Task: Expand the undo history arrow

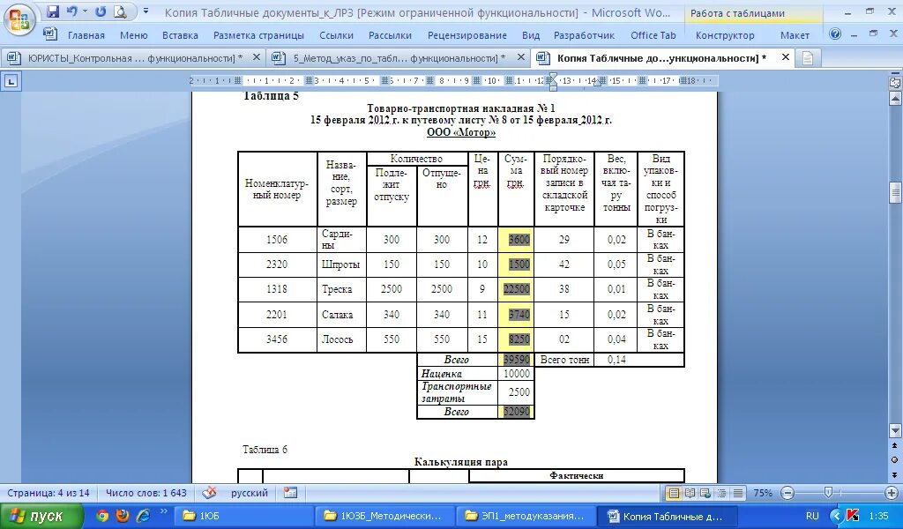Action: click(84, 11)
